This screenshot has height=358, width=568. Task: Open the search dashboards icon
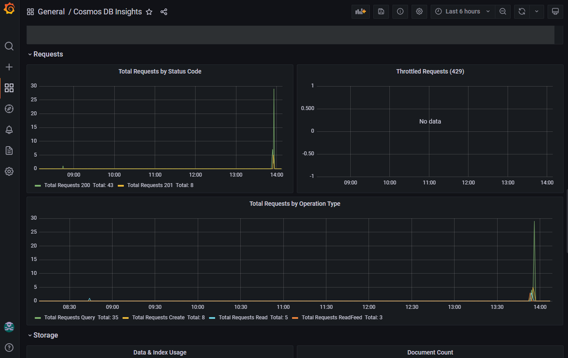(x=9, y=46)
